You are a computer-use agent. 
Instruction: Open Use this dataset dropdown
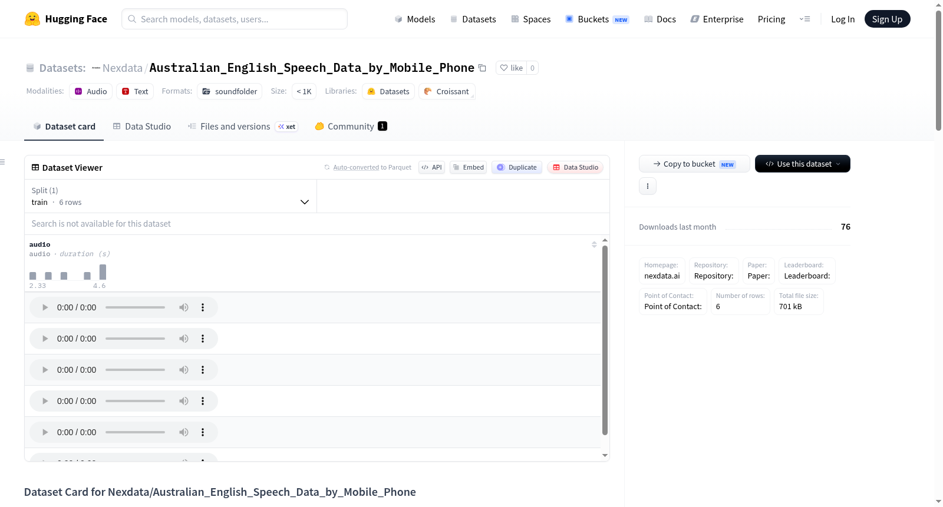tap(803, 164)
